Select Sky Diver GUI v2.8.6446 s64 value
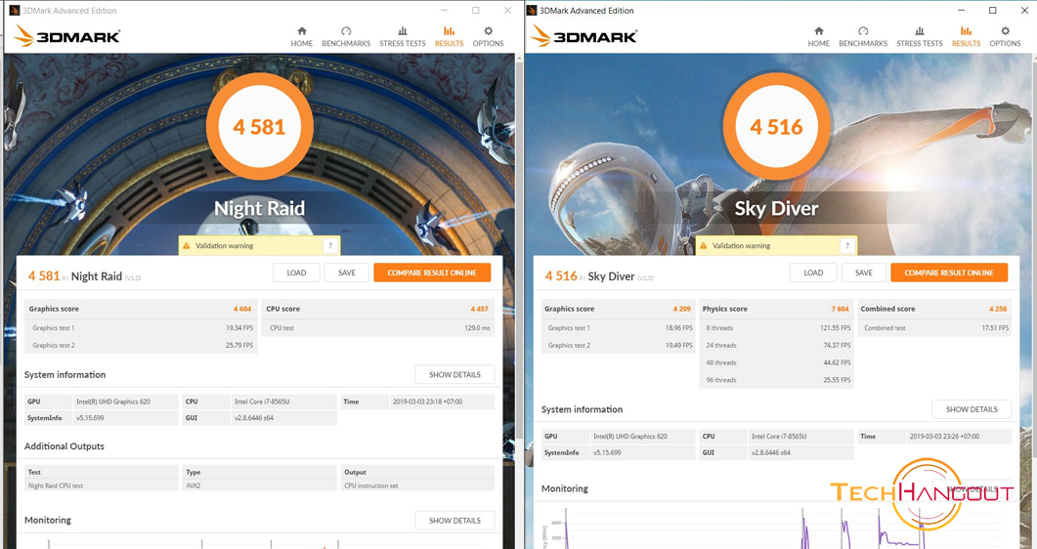 tap(800, 453)
